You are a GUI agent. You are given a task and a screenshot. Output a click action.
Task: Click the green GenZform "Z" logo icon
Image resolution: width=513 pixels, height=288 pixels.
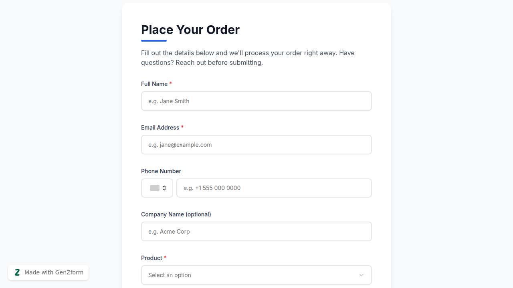(17, 272)
